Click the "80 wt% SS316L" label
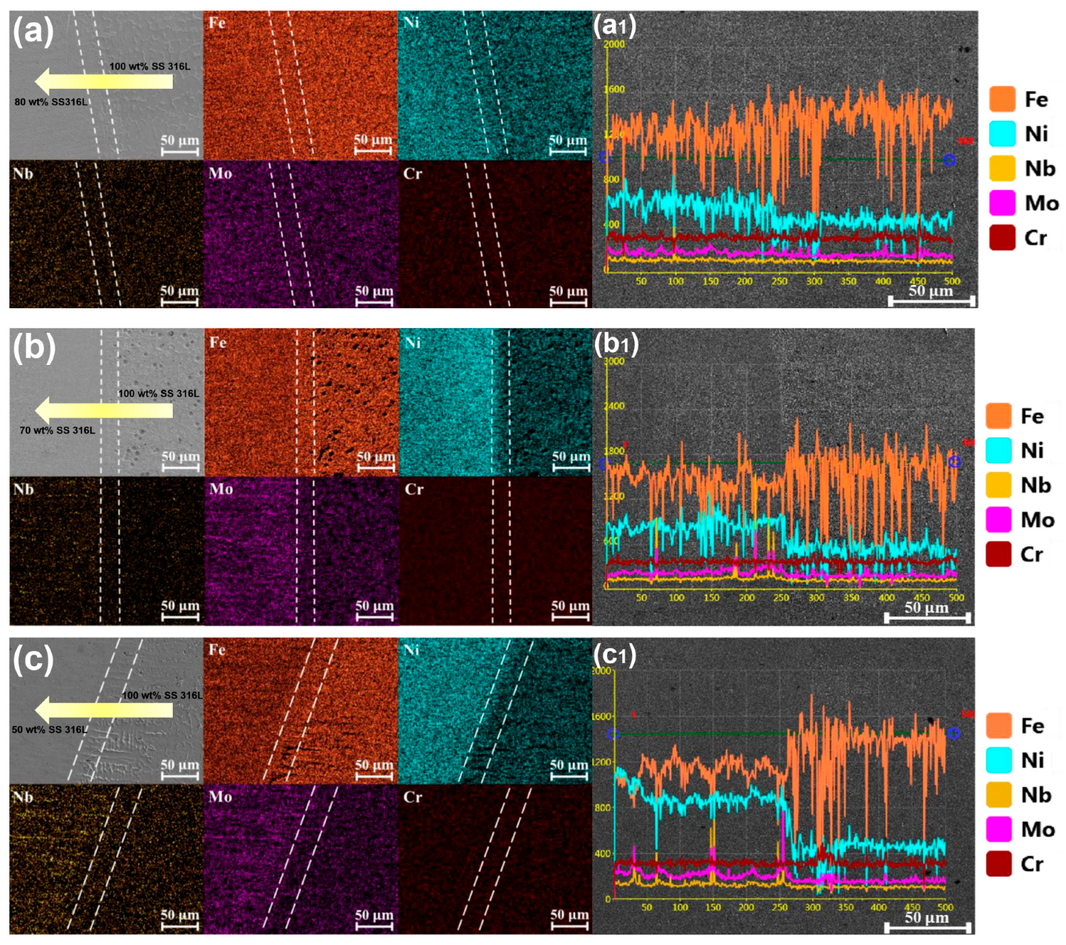Screen dimensions: 1066x945 click(51, 102)
